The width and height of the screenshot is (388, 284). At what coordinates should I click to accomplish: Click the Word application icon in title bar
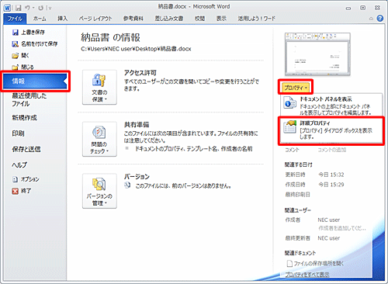tap(7, 8)
